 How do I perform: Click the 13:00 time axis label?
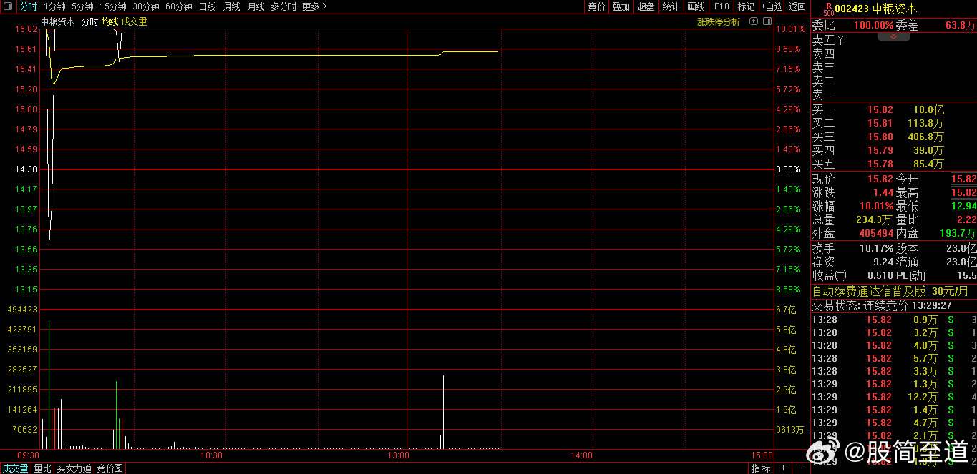point(398,455)
